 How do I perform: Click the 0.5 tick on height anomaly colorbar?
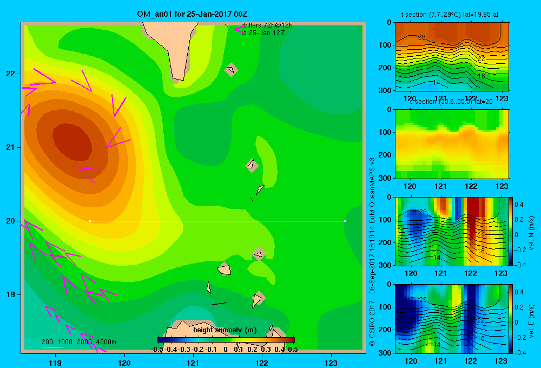tap(293, 350)
